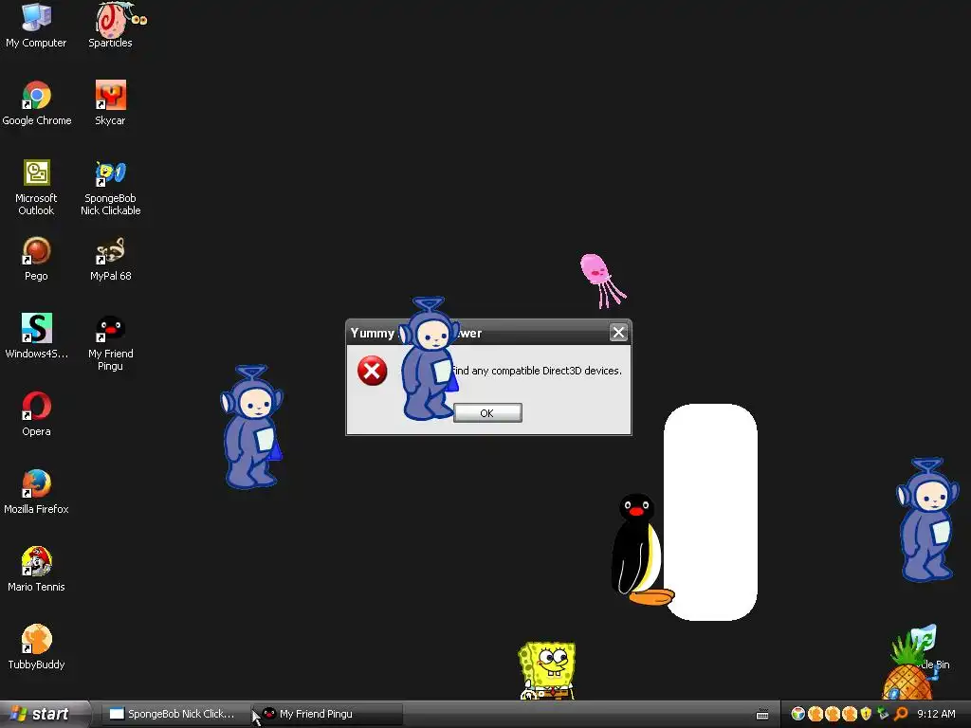Click Tinky Winky overlapping the error dialog

tap(430, 357)
